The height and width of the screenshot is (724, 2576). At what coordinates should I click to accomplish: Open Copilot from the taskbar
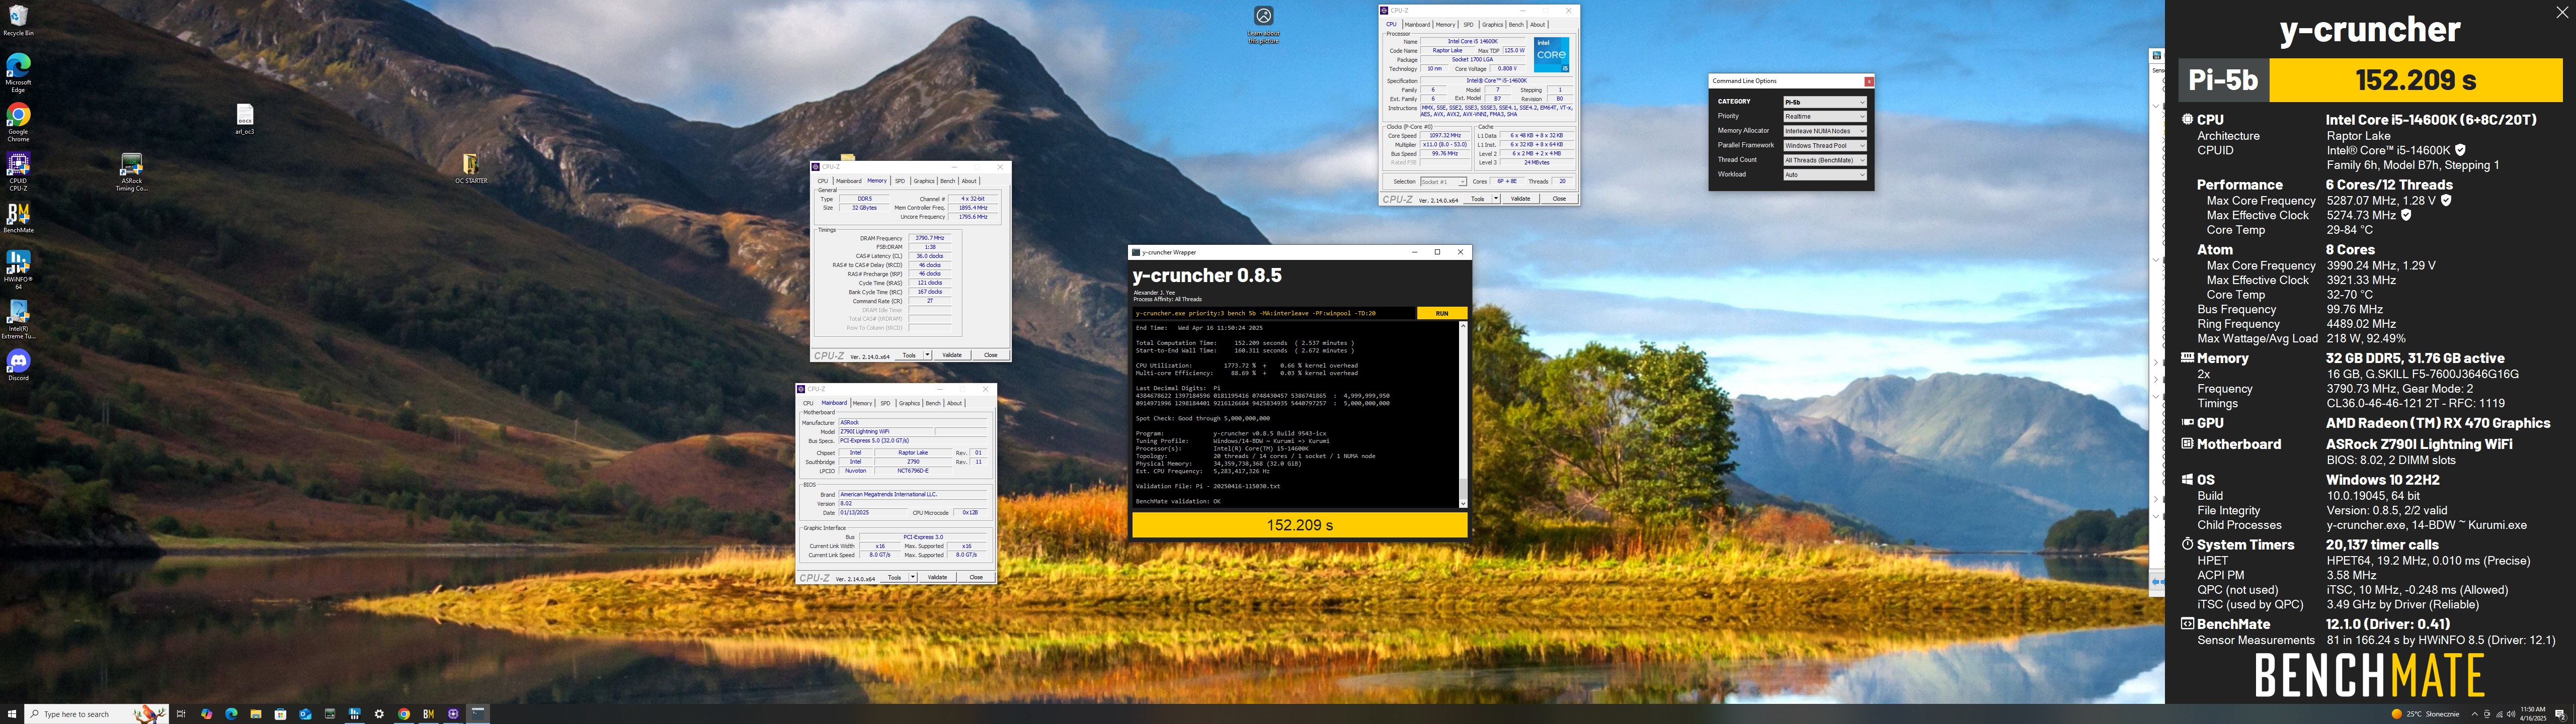[206, 714]
